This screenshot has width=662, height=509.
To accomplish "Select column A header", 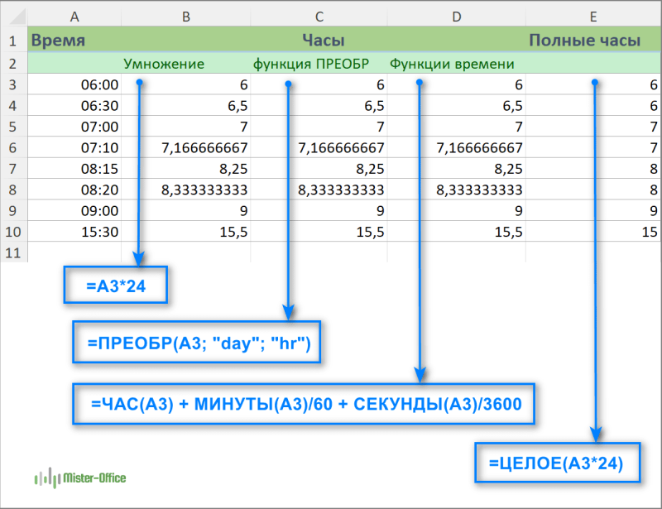I will click(x=74, y=17).
